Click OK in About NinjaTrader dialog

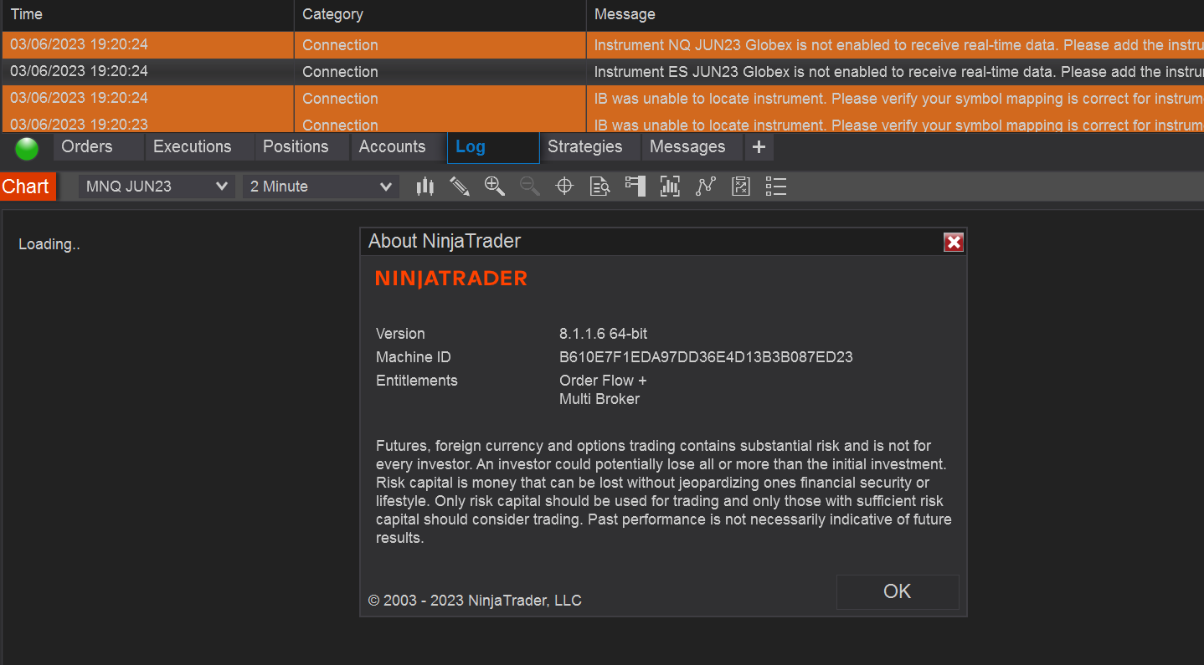point(898,591)
